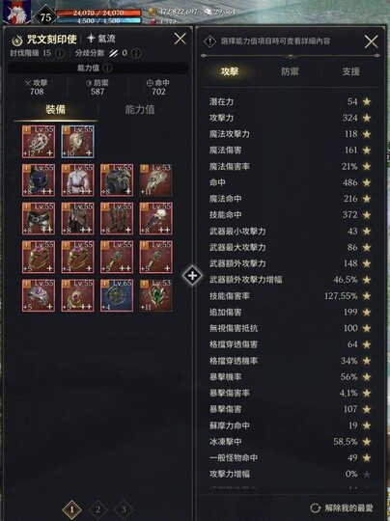Switch to the 支援 stats tab
The width and height of the screenshot is (390, 521).
(x=351, y=71)
